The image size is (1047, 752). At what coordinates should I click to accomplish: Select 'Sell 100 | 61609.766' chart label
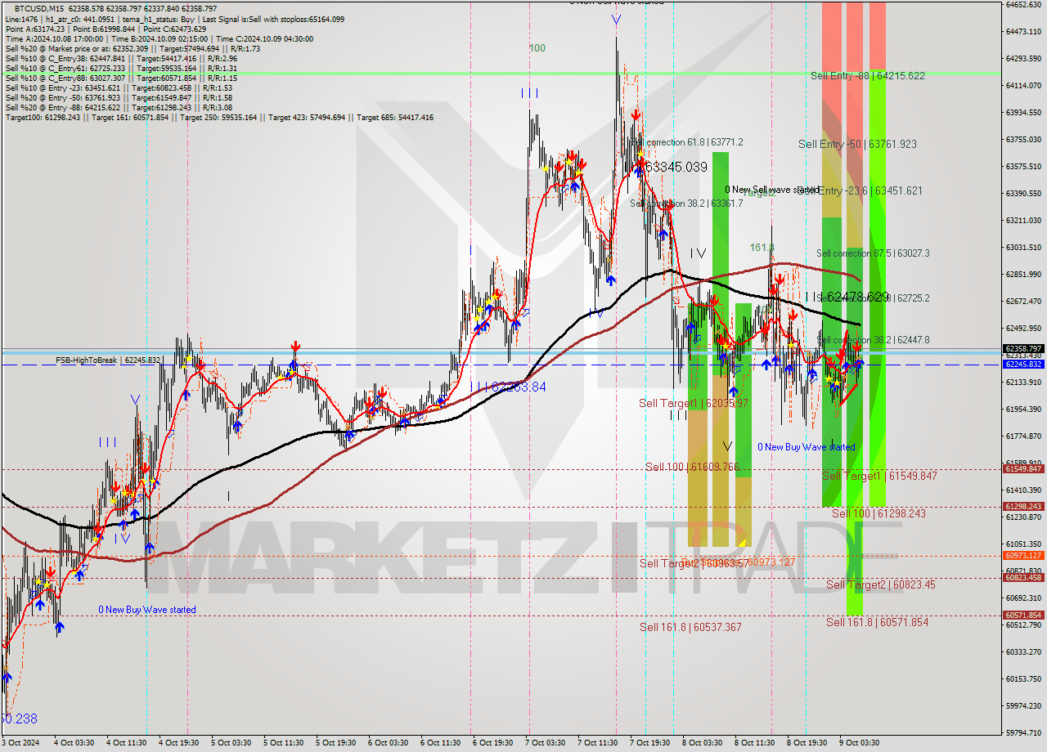(x=692, y=467)
